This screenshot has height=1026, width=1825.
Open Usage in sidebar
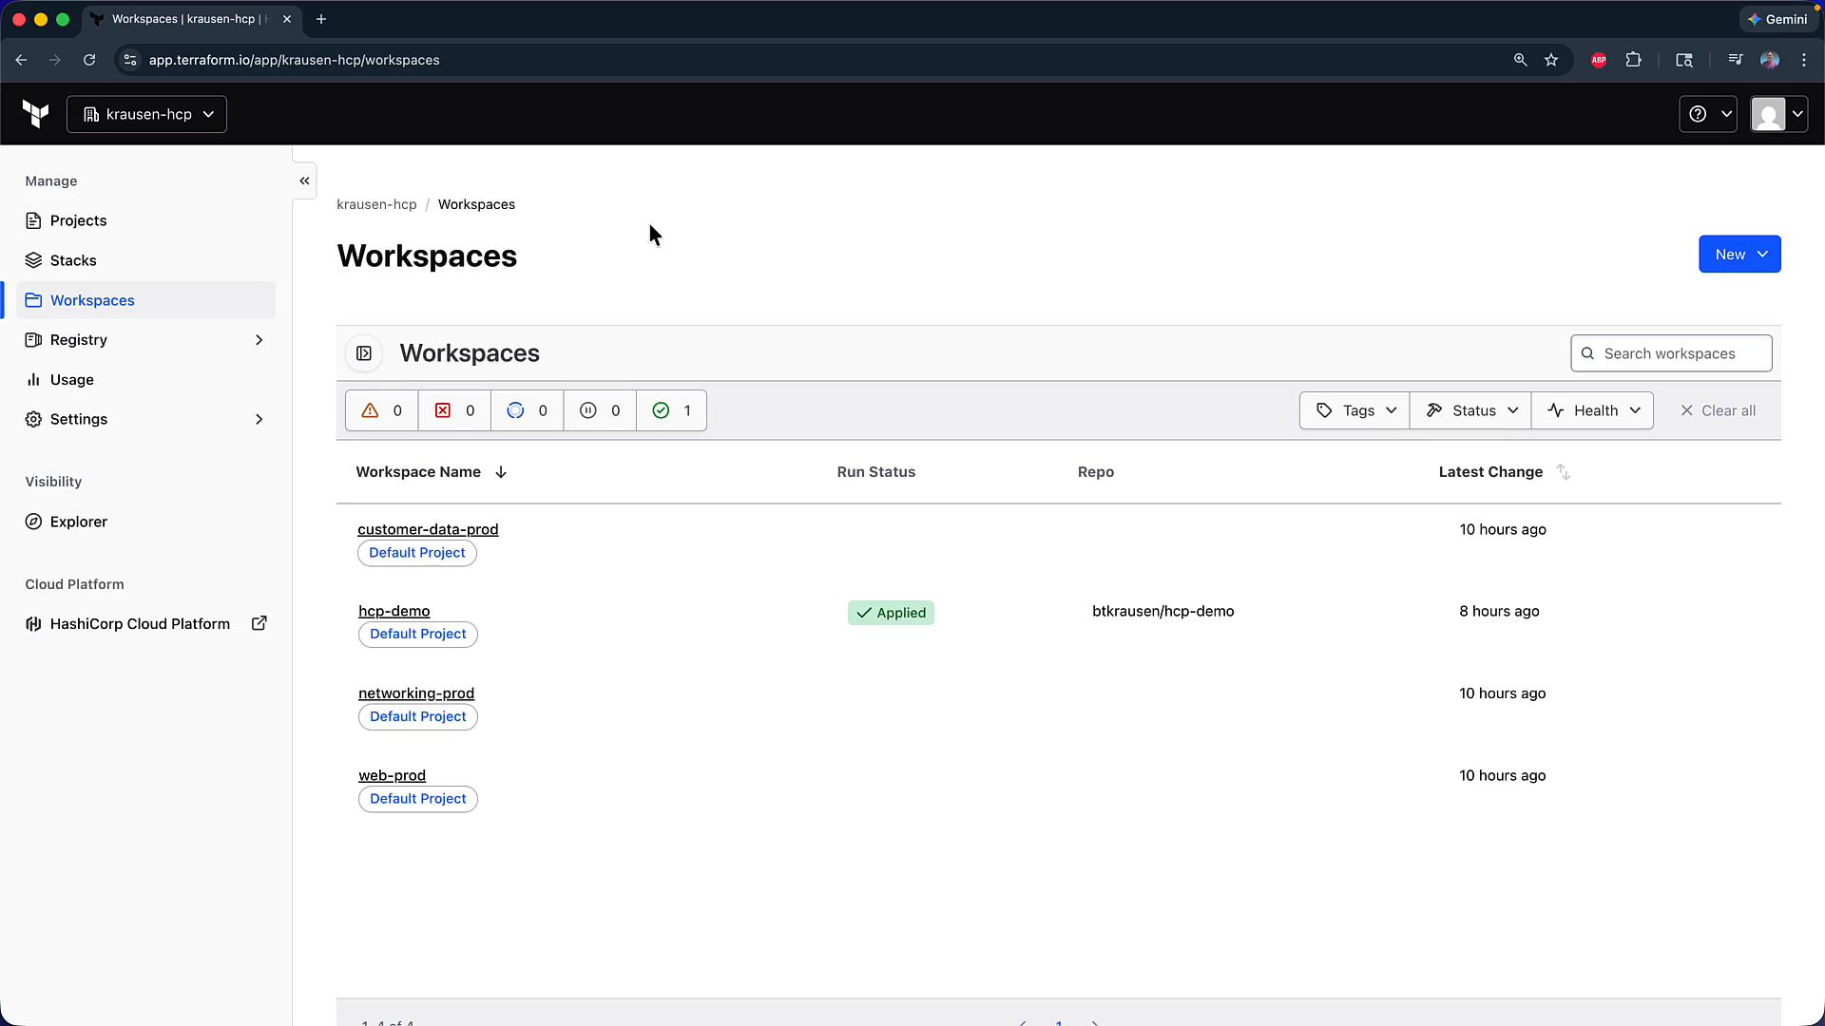tap(146, 380)
